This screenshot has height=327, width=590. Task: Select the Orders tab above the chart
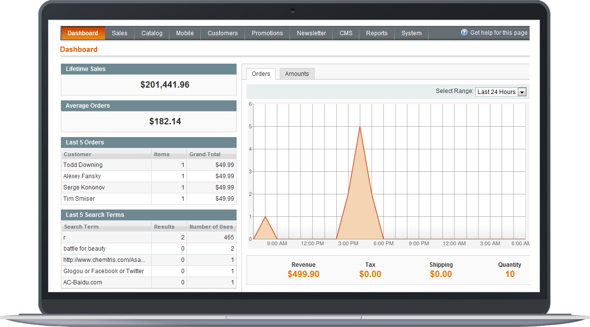(x=261, y=73)
